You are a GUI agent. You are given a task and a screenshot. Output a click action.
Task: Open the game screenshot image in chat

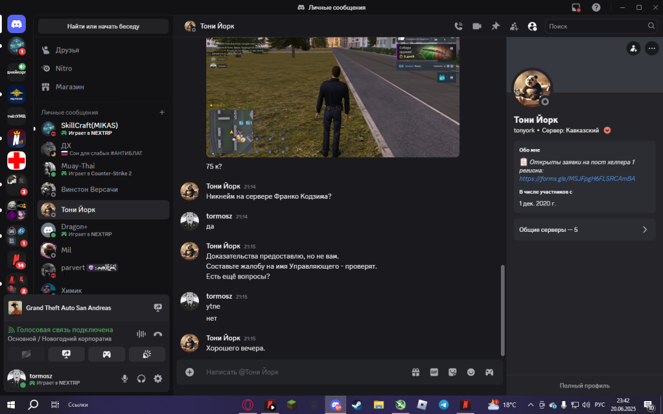(333, 97)
